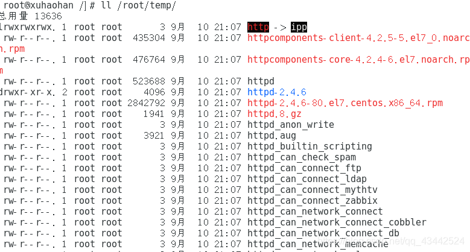This screenshot has height=252, width=470.
Task: Select the plain httpd file name
Action: point(261,81)
